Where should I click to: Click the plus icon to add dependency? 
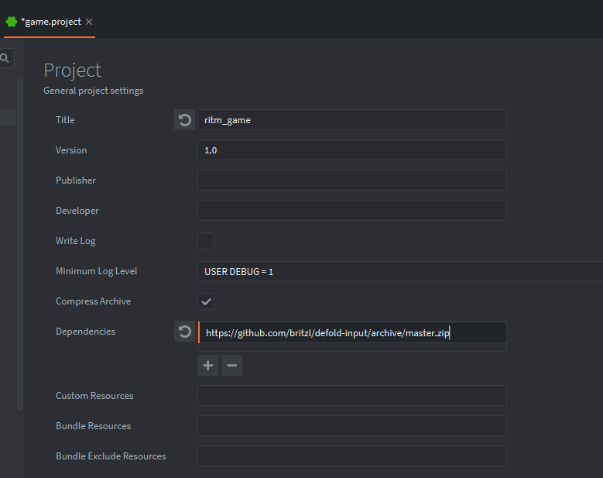point(207,366)
